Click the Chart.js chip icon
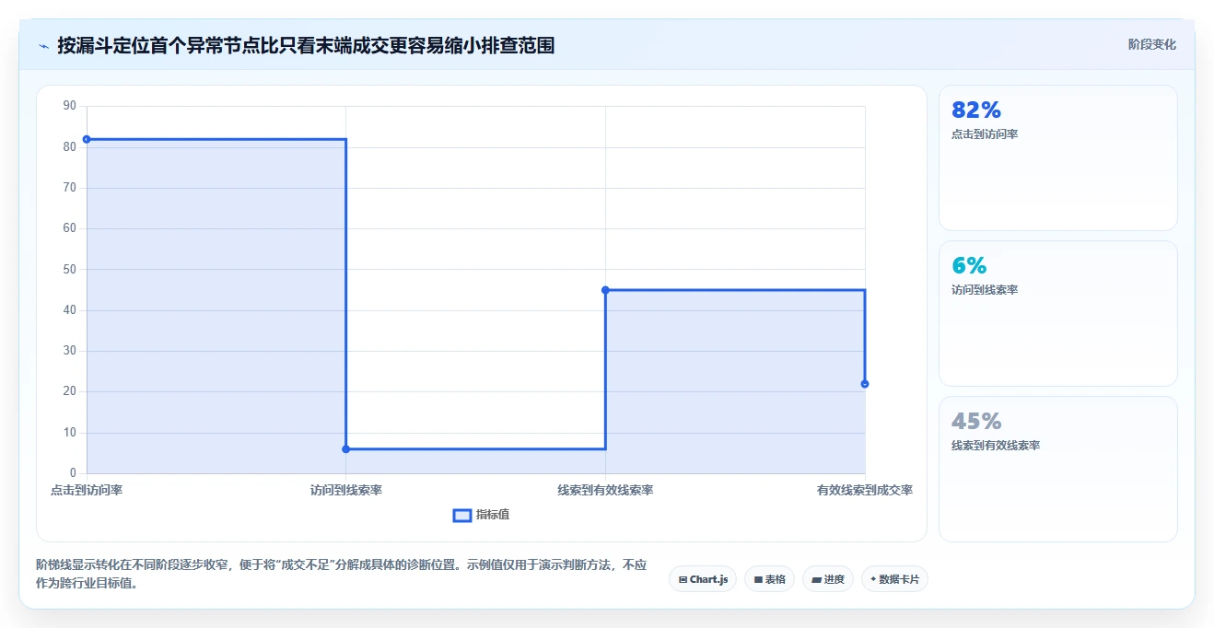This screenshot has height=628, width=1214. (683, 580)
